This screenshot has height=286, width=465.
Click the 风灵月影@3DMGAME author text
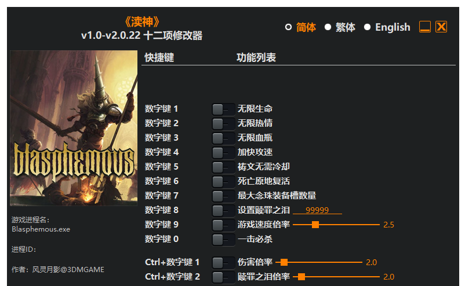[68, 270]
